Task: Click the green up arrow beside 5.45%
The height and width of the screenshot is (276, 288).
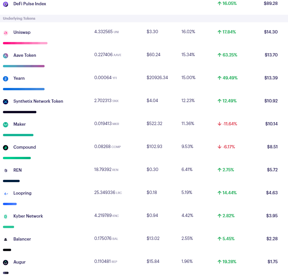Action: pyautogui.click(x=219, y=239)
